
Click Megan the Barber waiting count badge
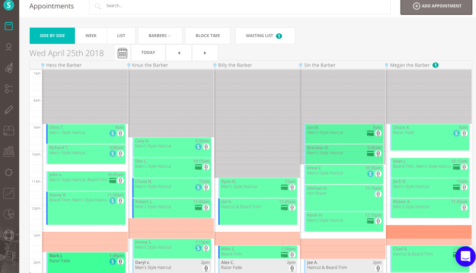(435, 65)
